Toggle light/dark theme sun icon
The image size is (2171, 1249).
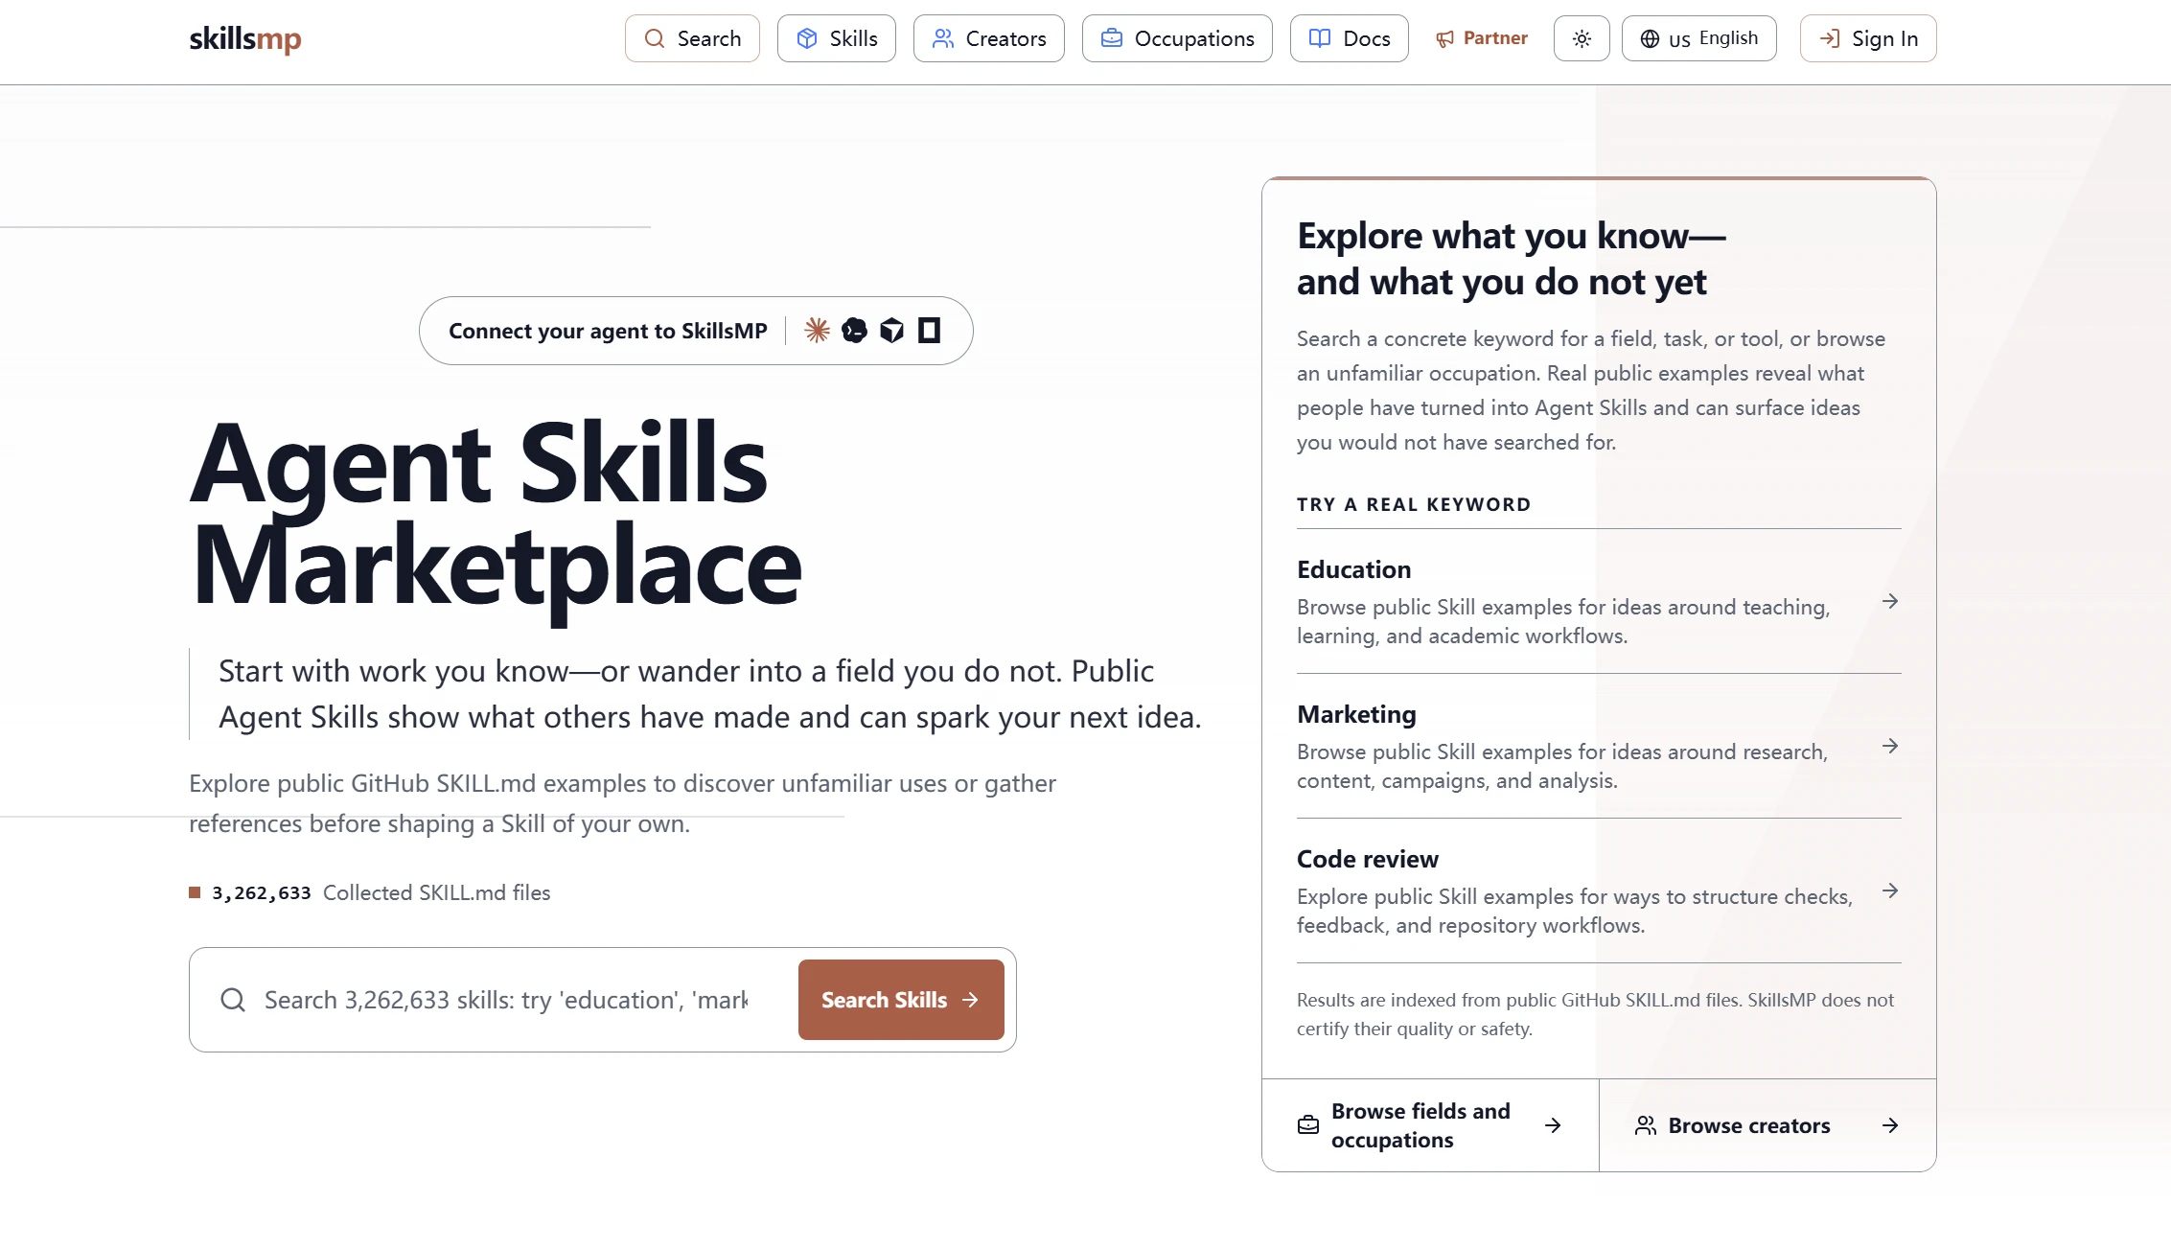(x=1582, y=38)
